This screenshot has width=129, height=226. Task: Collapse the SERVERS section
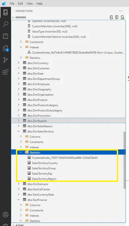13,17
